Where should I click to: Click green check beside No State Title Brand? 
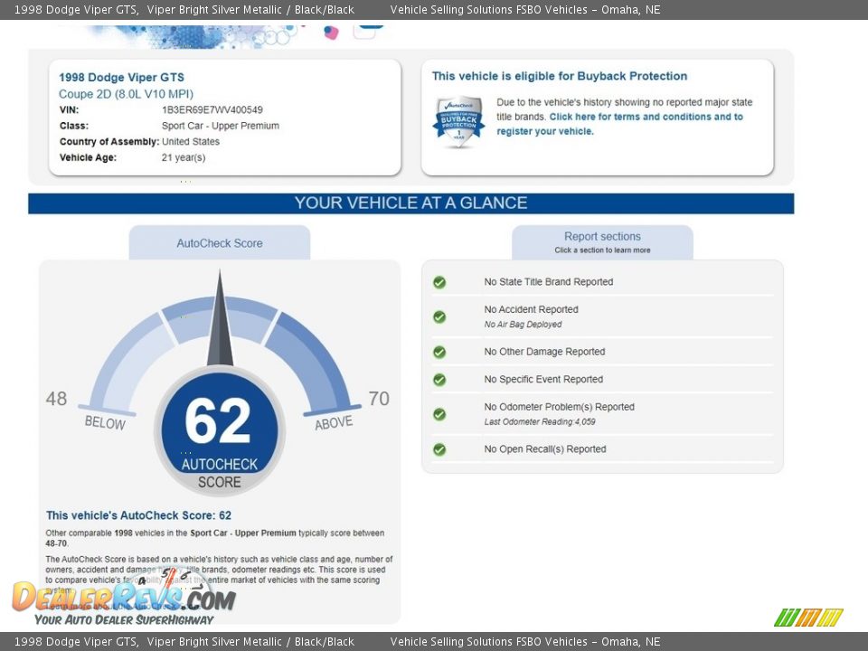tap(439, 282)
